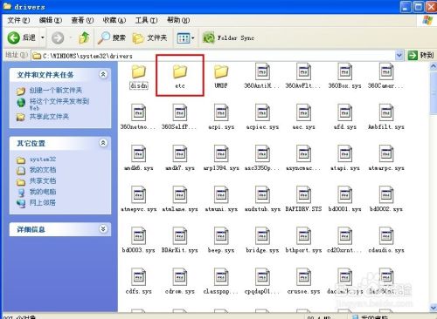The width and height of the screenshot is (437, 319).
Task: Open 我的电脑 link
Action: pyautogui.click(x=36, y=192)
